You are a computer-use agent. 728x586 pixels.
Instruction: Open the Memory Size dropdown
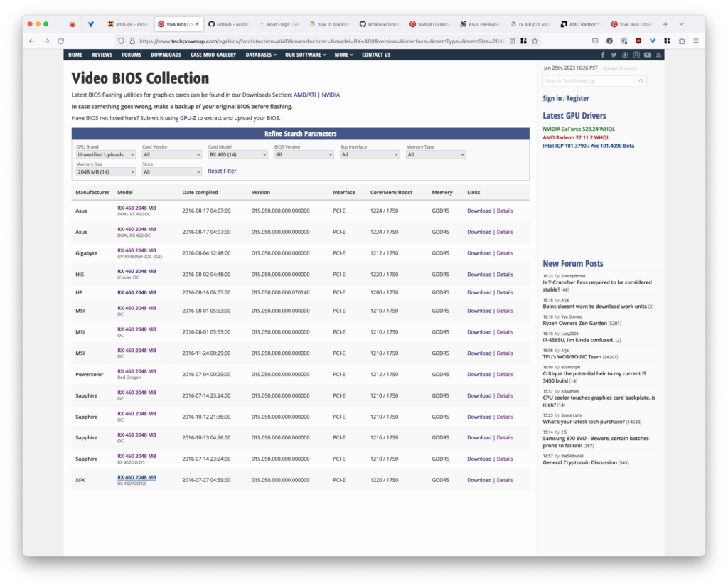click(x=106, y=171)
